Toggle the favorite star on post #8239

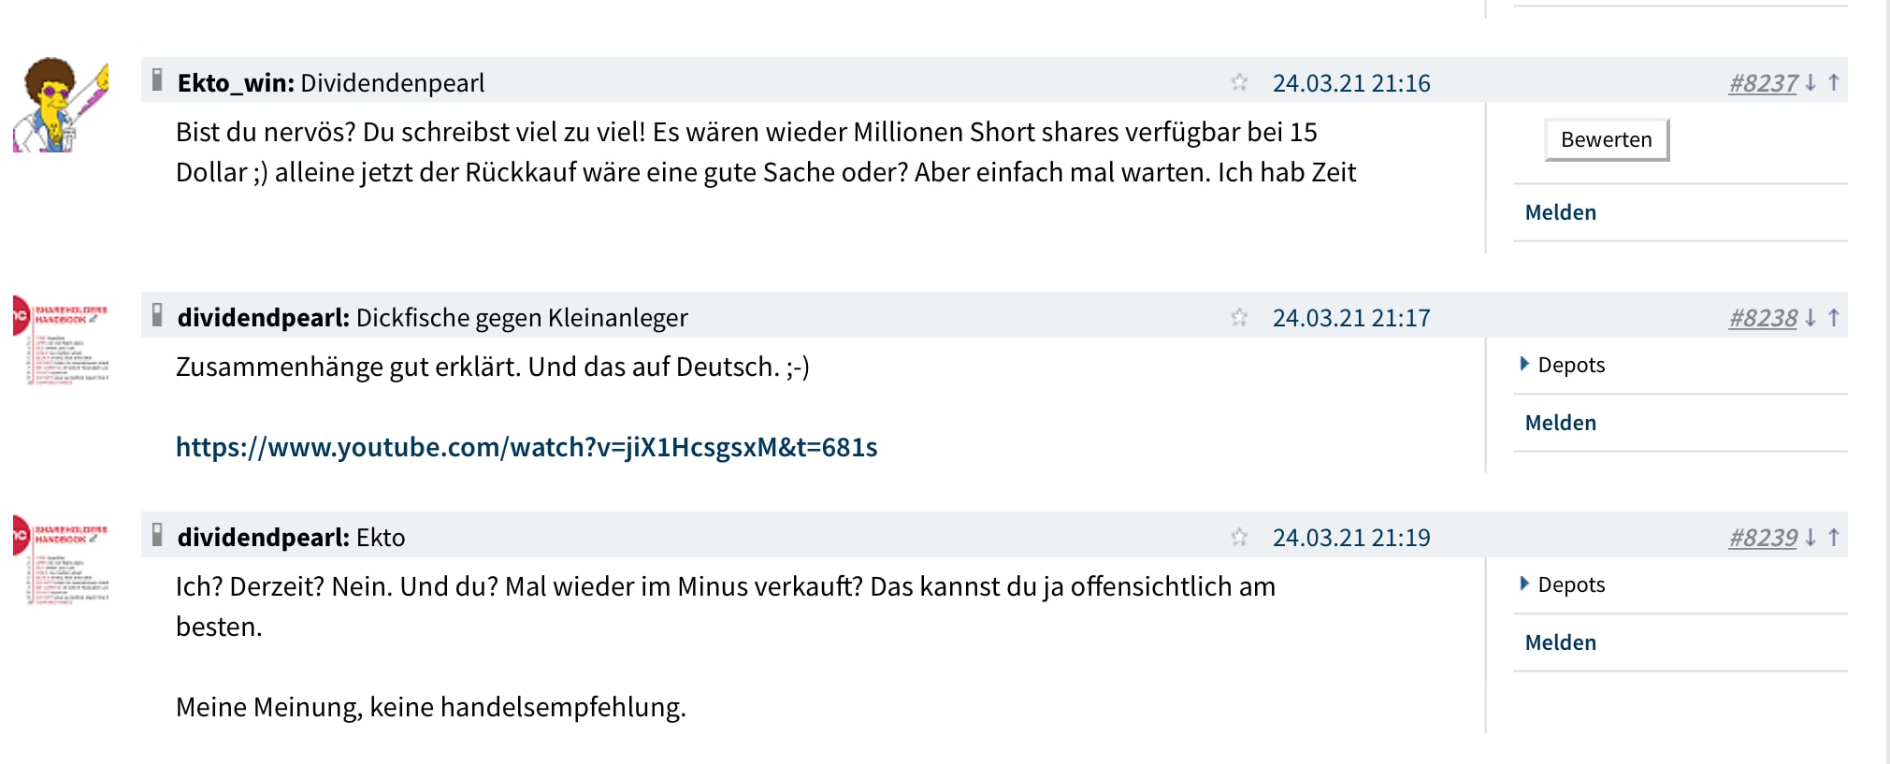(1240, 538)
